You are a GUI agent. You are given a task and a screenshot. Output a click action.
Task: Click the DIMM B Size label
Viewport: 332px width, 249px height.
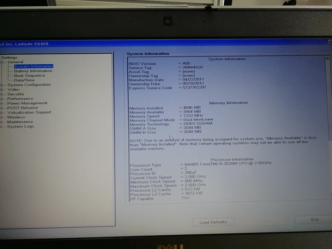pyautogui.click(x=143, y=132)
